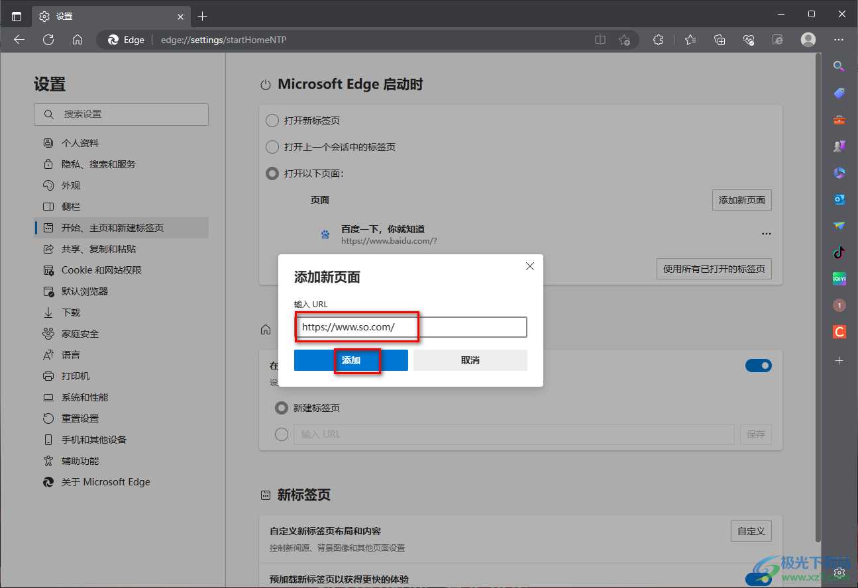Viewport: 858px width, 588px height.
Task: Add this page to favorites star icon
Action: pyautogui.click(x=624, y=40)
